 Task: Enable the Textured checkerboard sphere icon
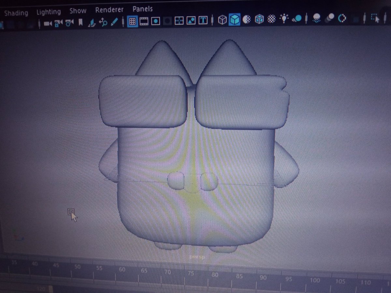[271, 19]
